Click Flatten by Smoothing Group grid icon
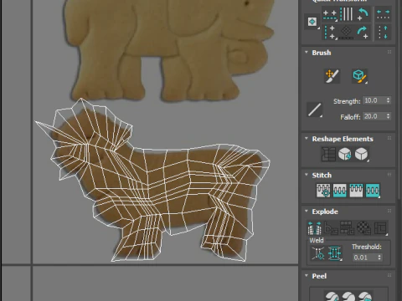 point(348,228)
